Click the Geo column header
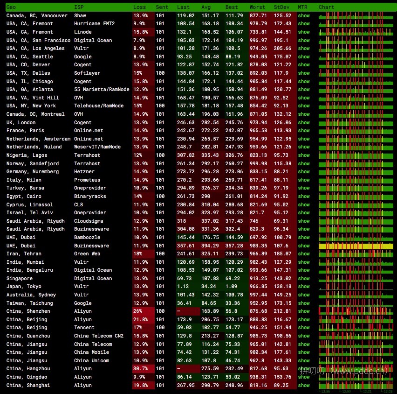Screen dimensions: 397x394 click(x=11, y=7)
